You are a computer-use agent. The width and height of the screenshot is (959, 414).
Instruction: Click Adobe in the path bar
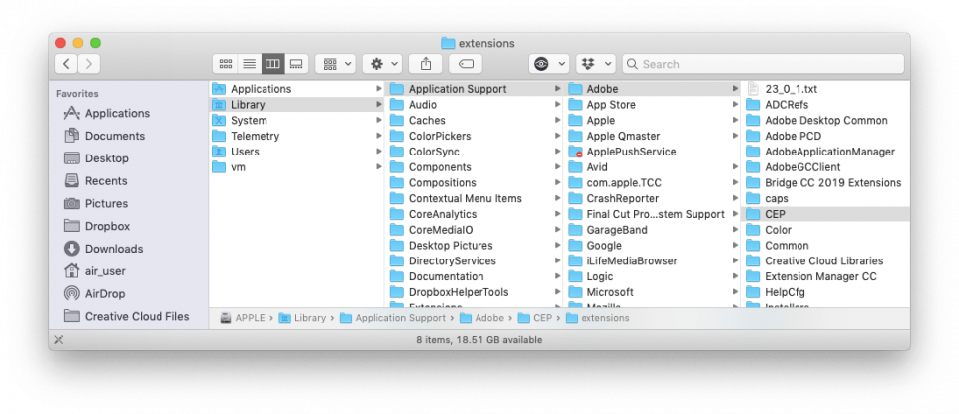point(481,318)
